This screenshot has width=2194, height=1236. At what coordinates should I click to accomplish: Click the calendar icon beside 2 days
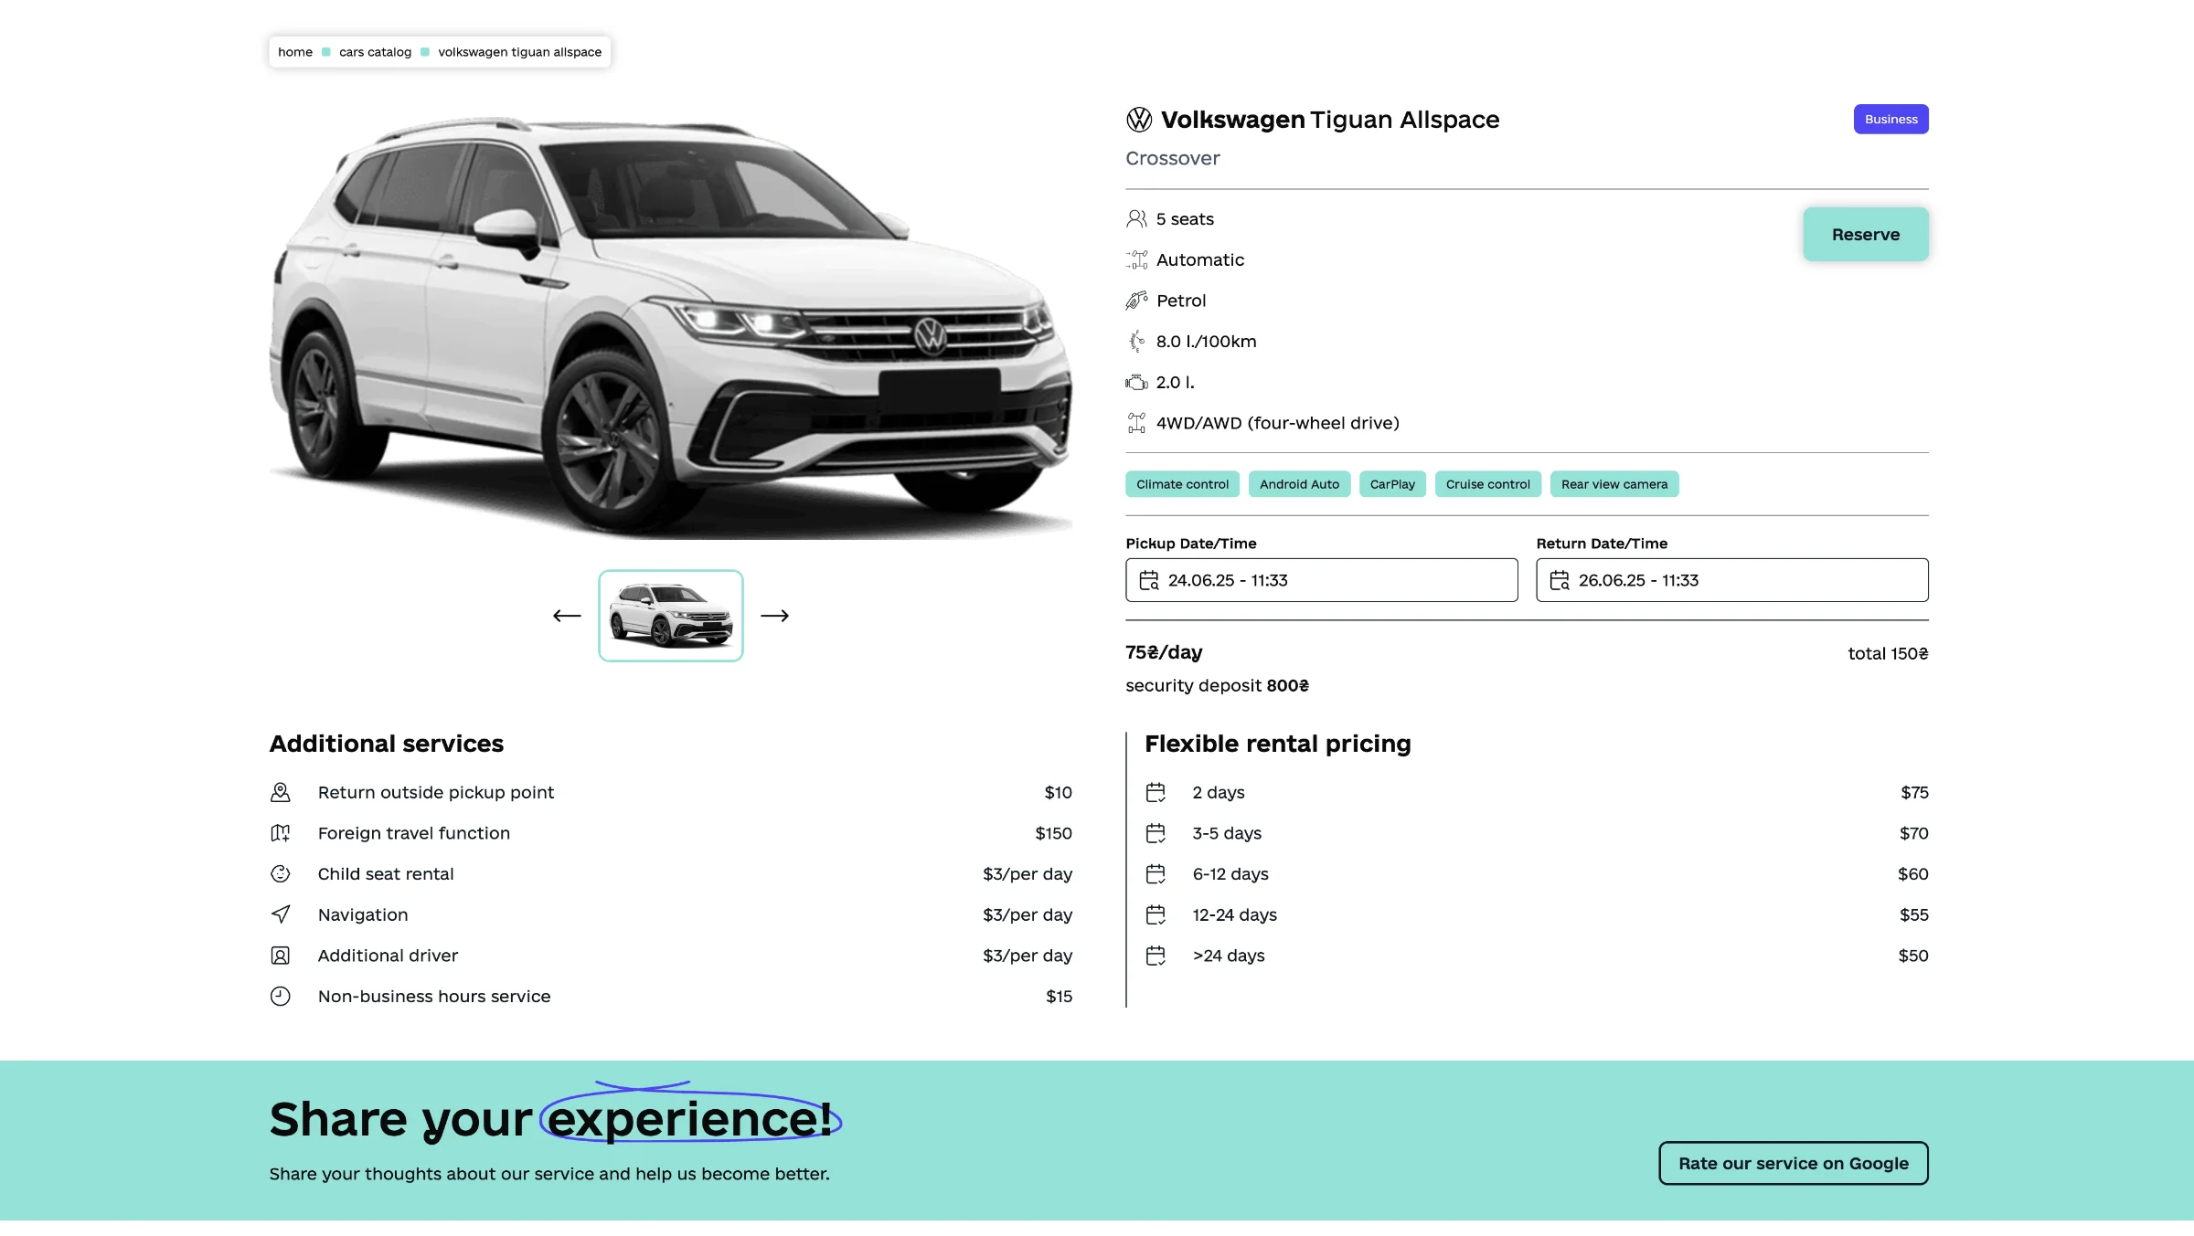[x=1156, y=792]
